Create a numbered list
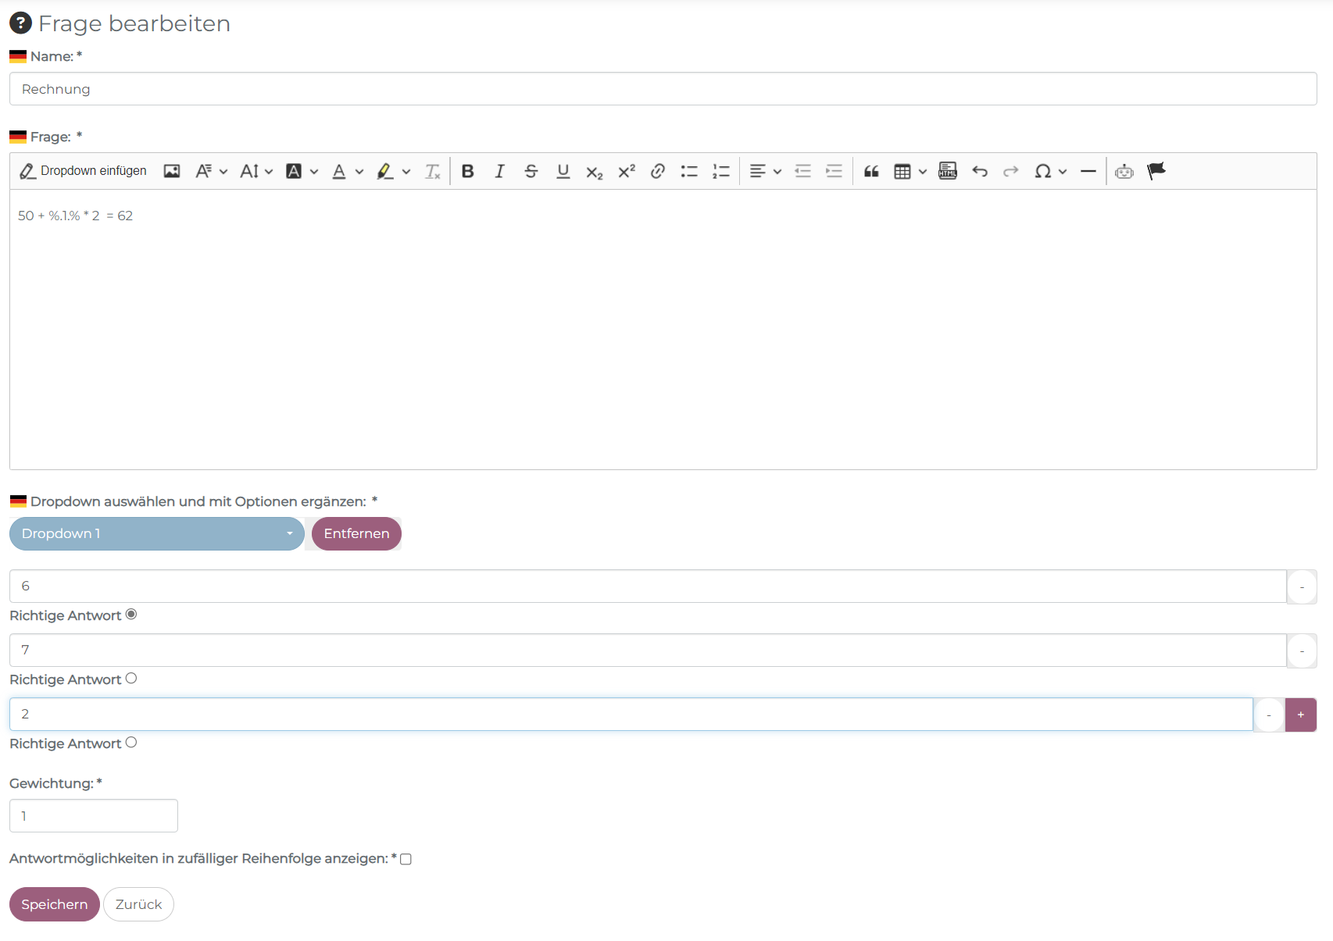Viewport: 1333px width, 941px height. pyautogui.click(x=720, y=171)
